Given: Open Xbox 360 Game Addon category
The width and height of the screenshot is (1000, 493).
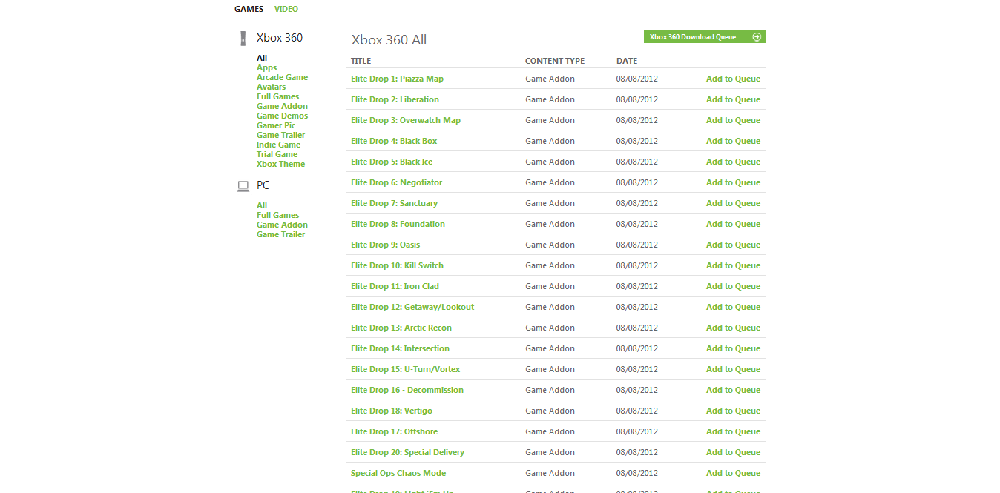Looking at the screenshot, I should 282,106.
